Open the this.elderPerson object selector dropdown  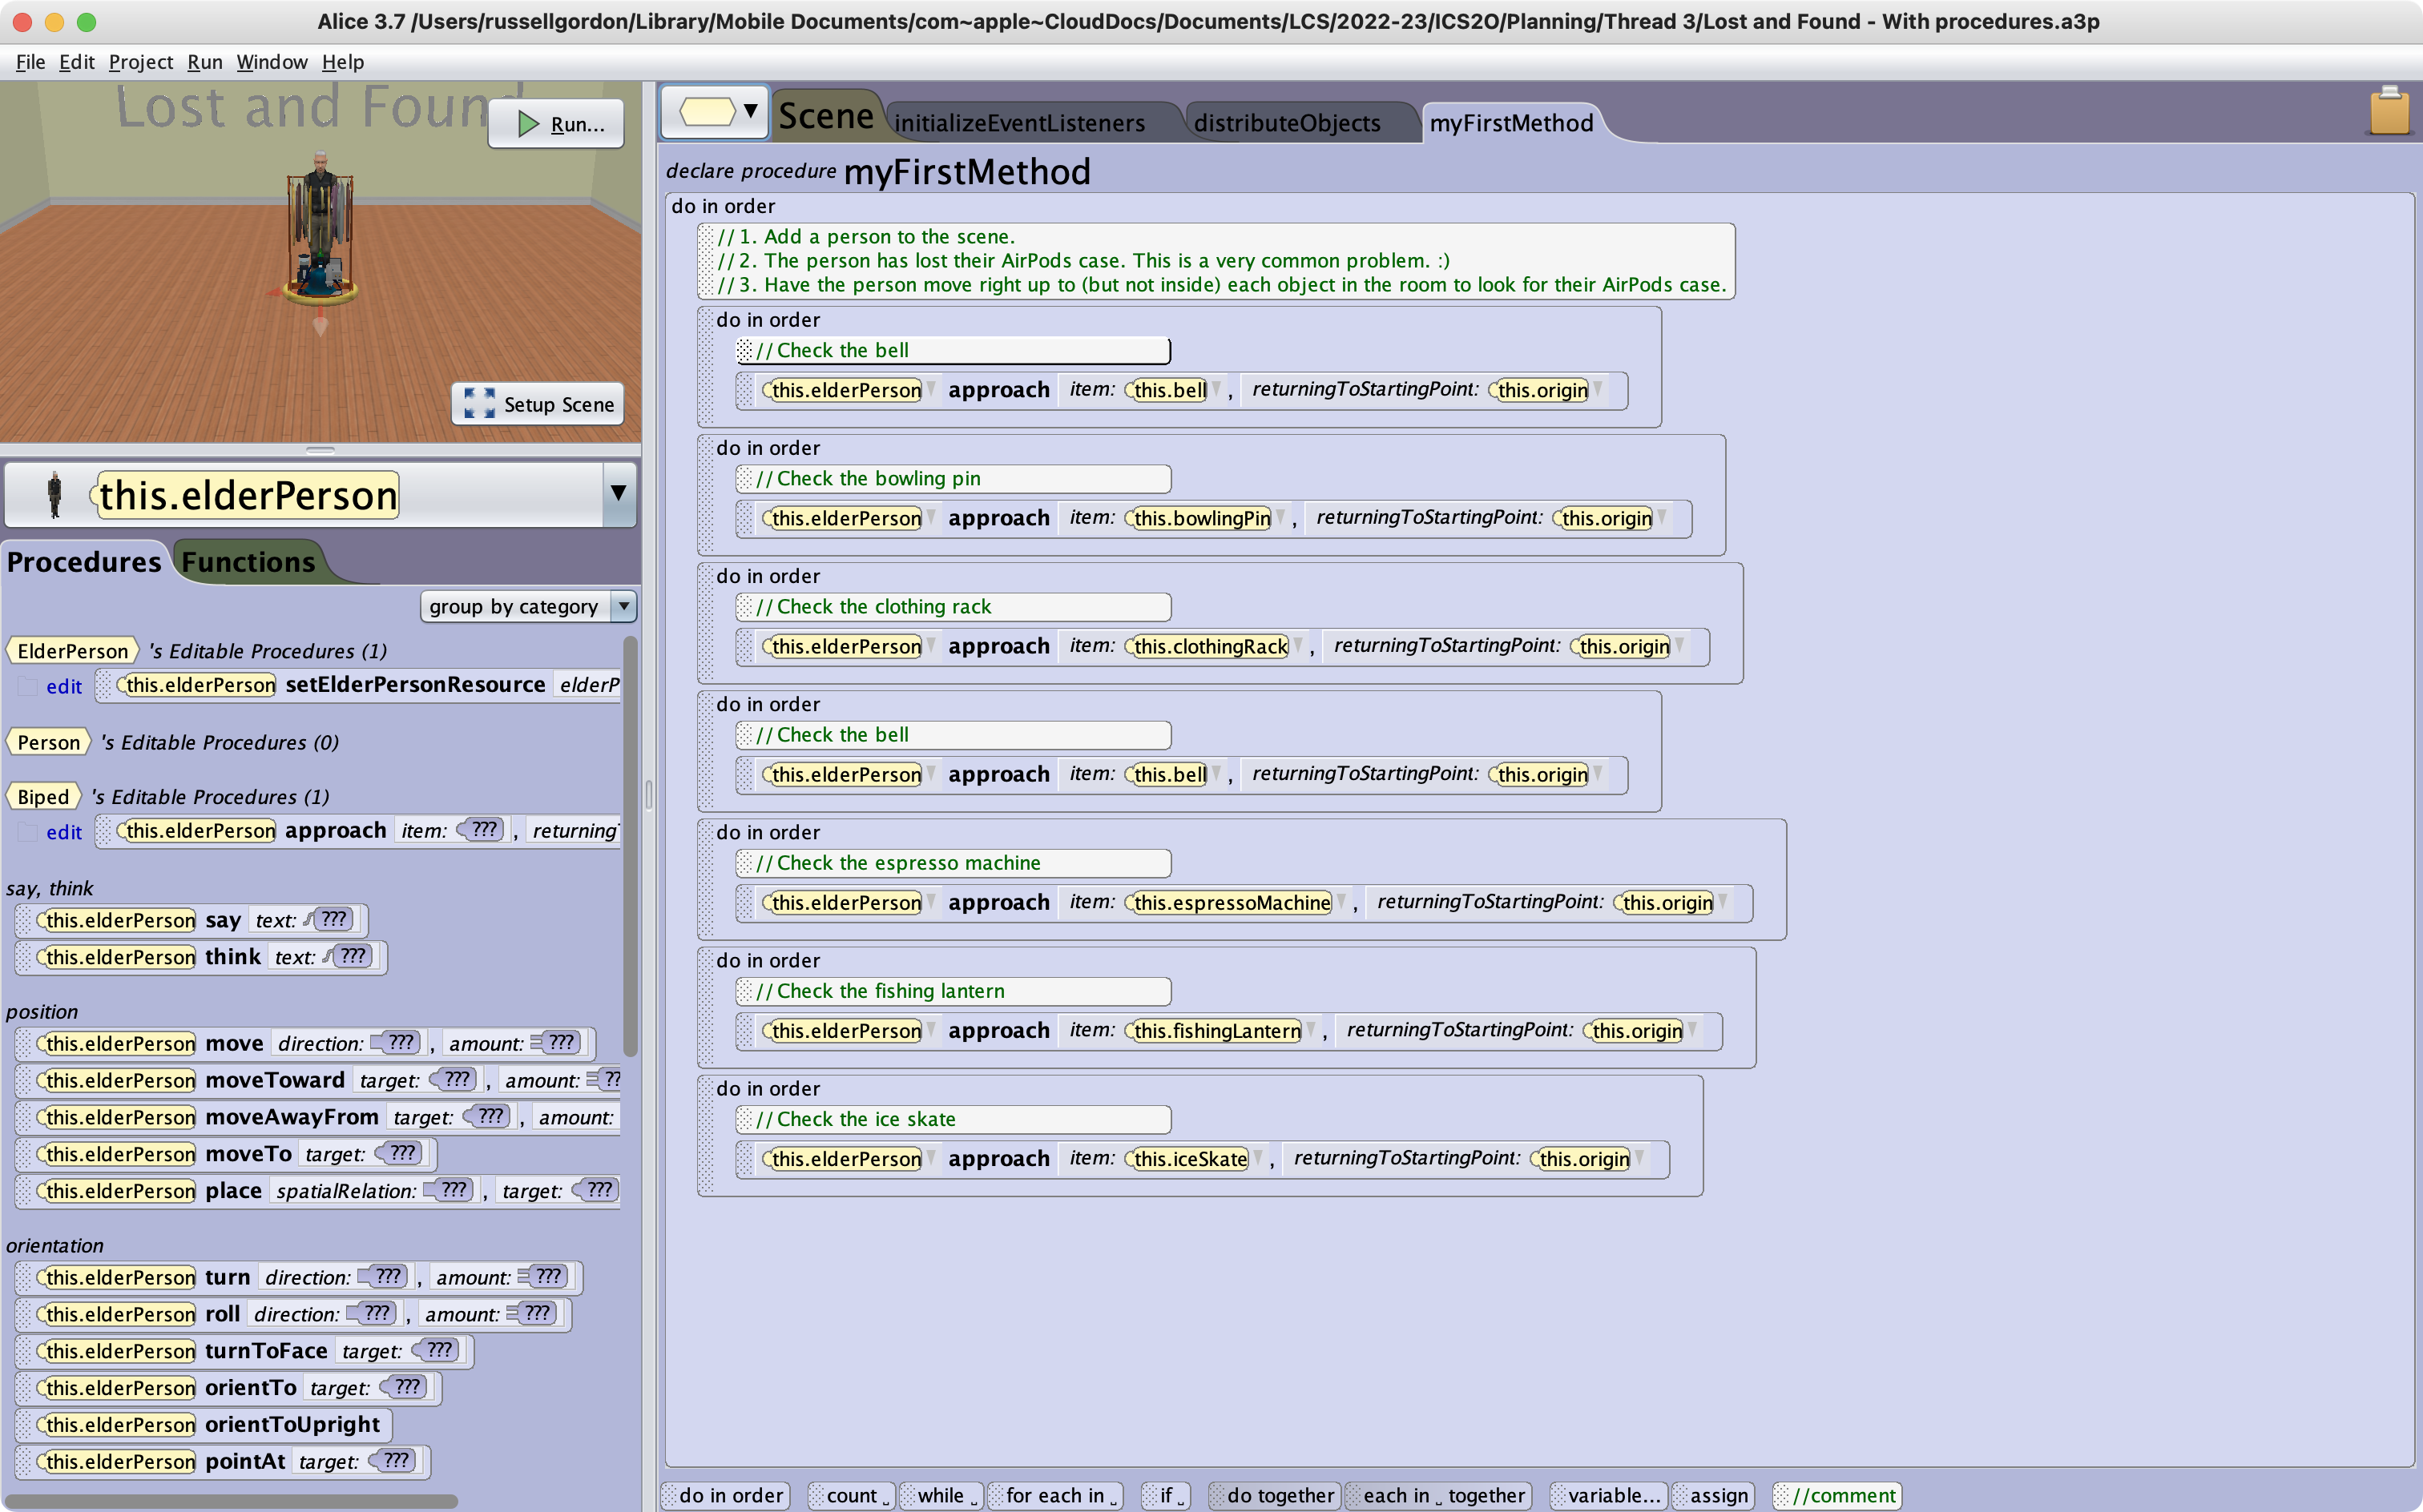[x=619, y=494]
